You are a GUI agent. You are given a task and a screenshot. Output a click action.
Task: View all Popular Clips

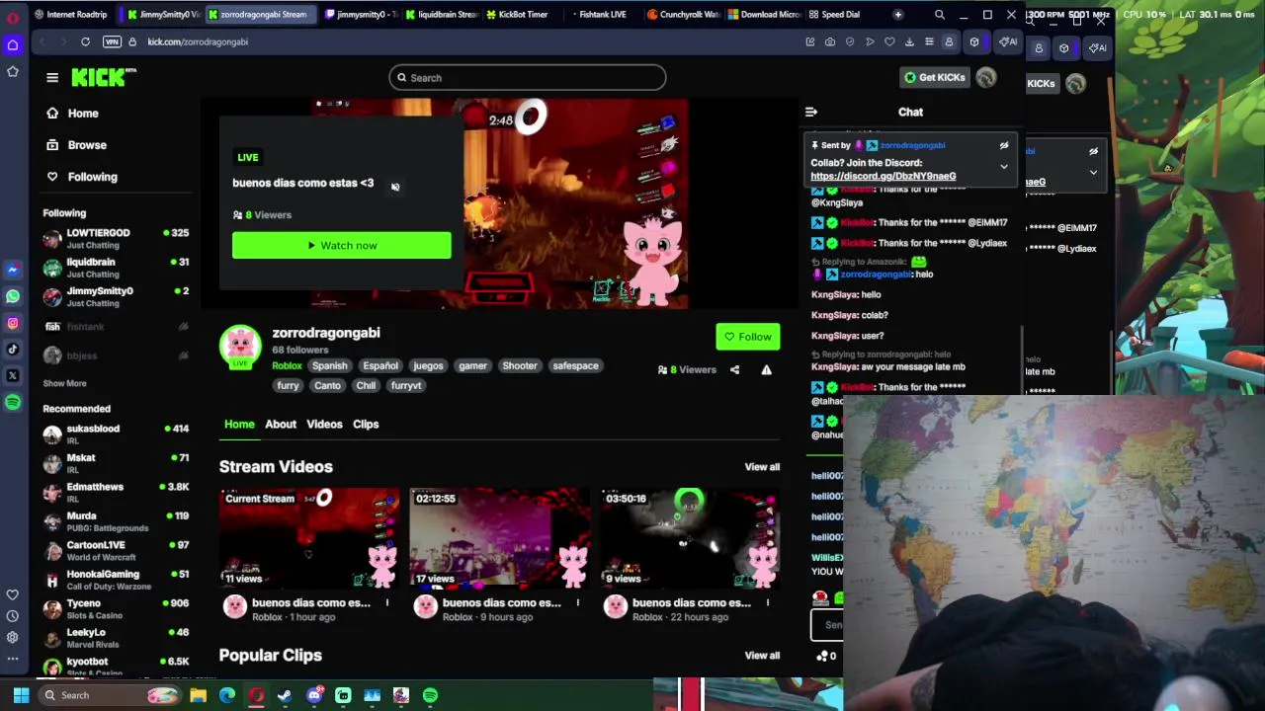point(762,656)
